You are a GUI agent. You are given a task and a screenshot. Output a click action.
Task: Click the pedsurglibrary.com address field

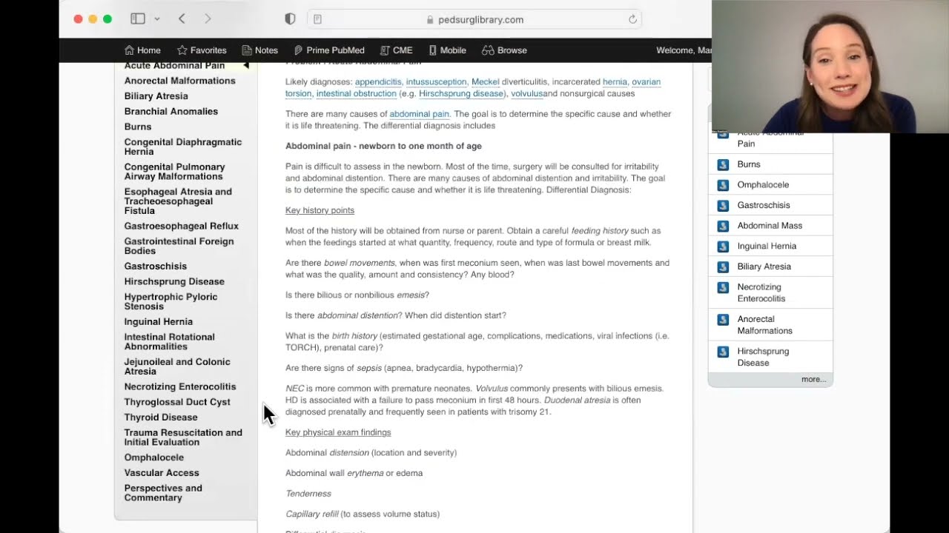(x=474, y=19)
